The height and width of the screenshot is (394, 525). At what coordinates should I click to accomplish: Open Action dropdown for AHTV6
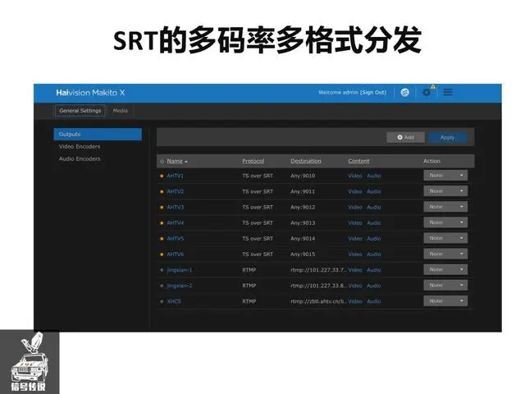pos(445,254)
